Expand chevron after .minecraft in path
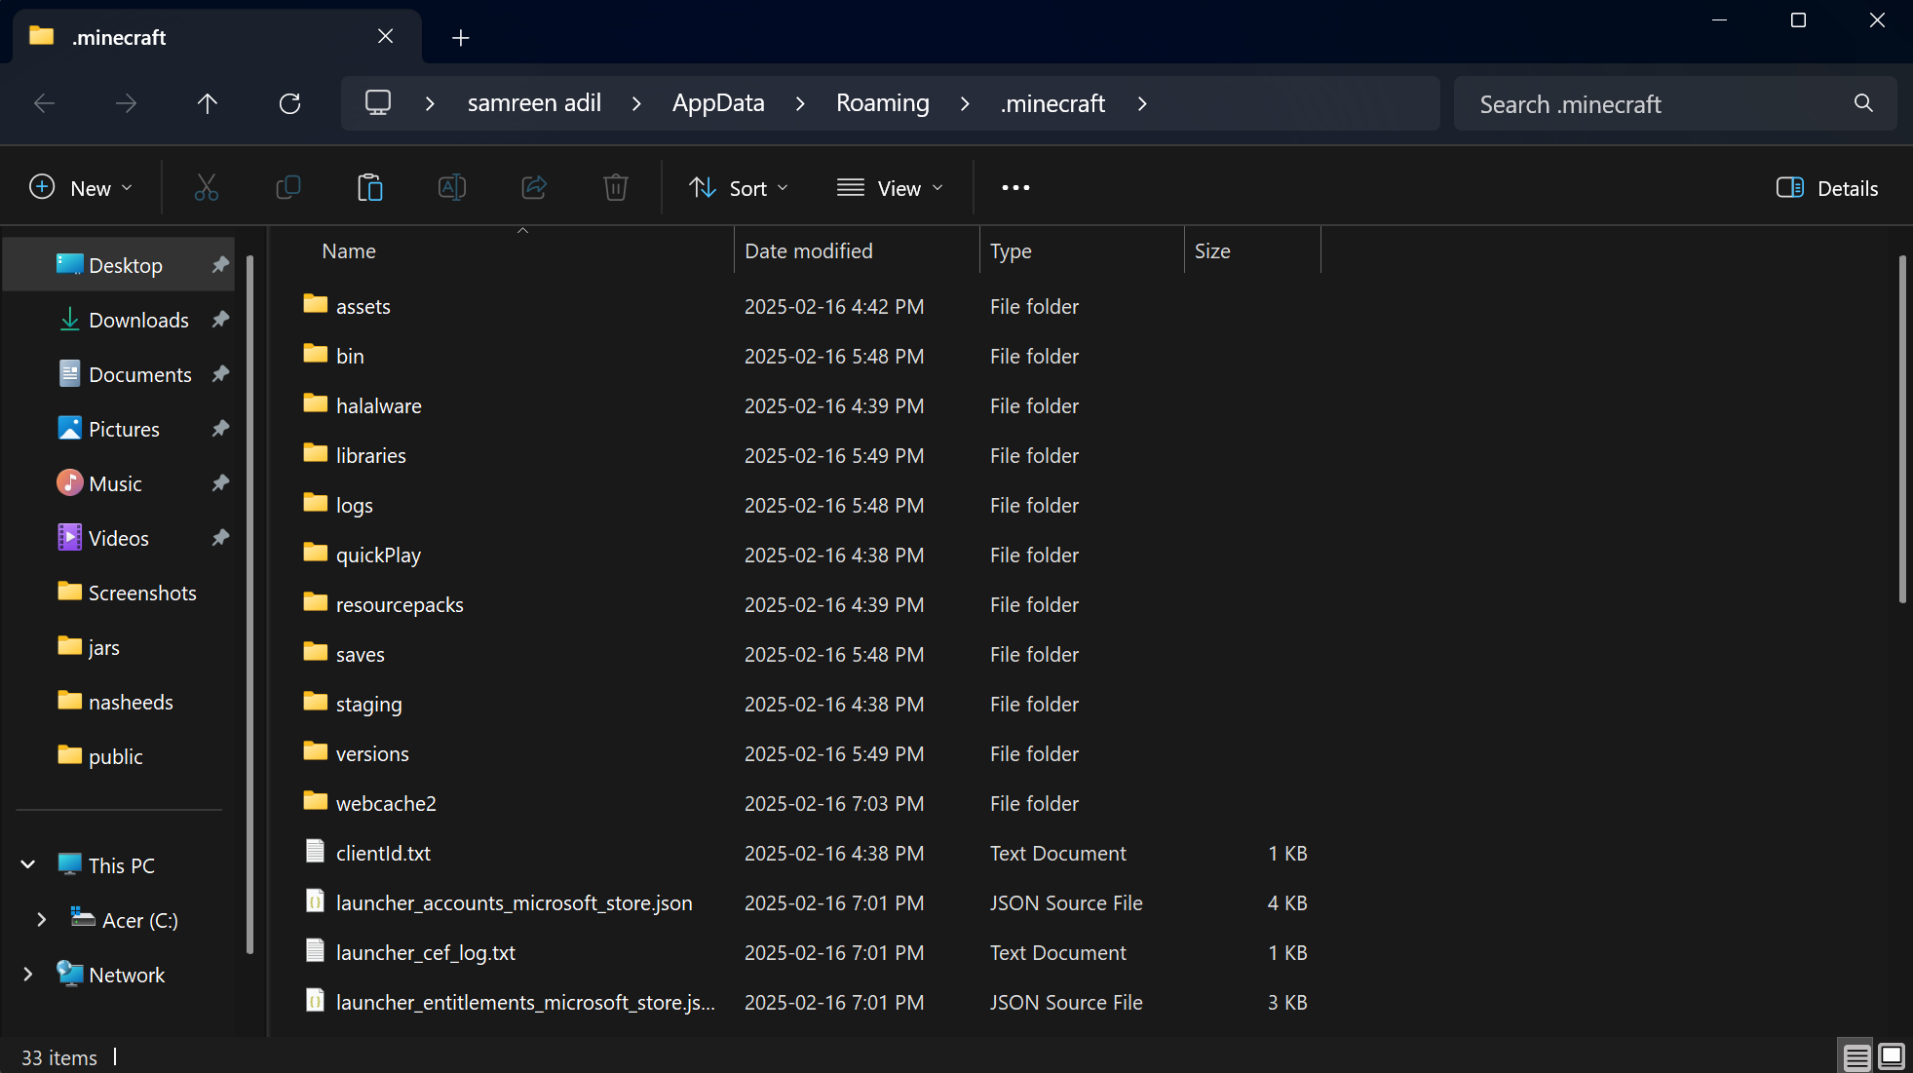The height and width of the screenshot is (1073, 1913). point(1142,103)
